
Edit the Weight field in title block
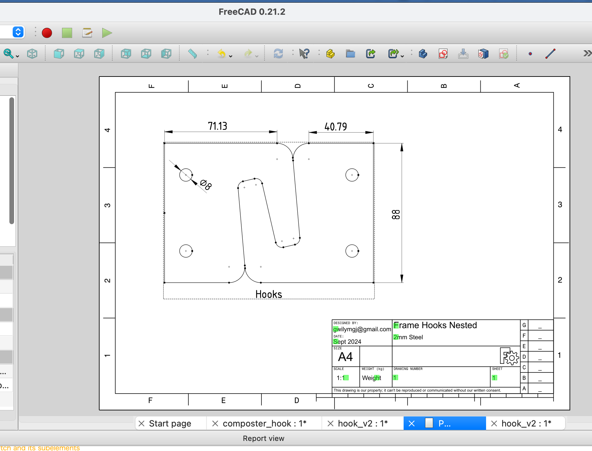click(x=371, y=378)
